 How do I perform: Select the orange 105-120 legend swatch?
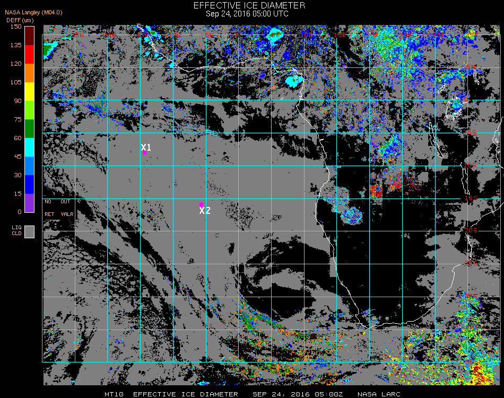[30, 73]
